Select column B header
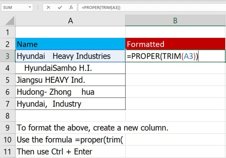This screenshot has width=226, height=158. [x=175, y=21]
